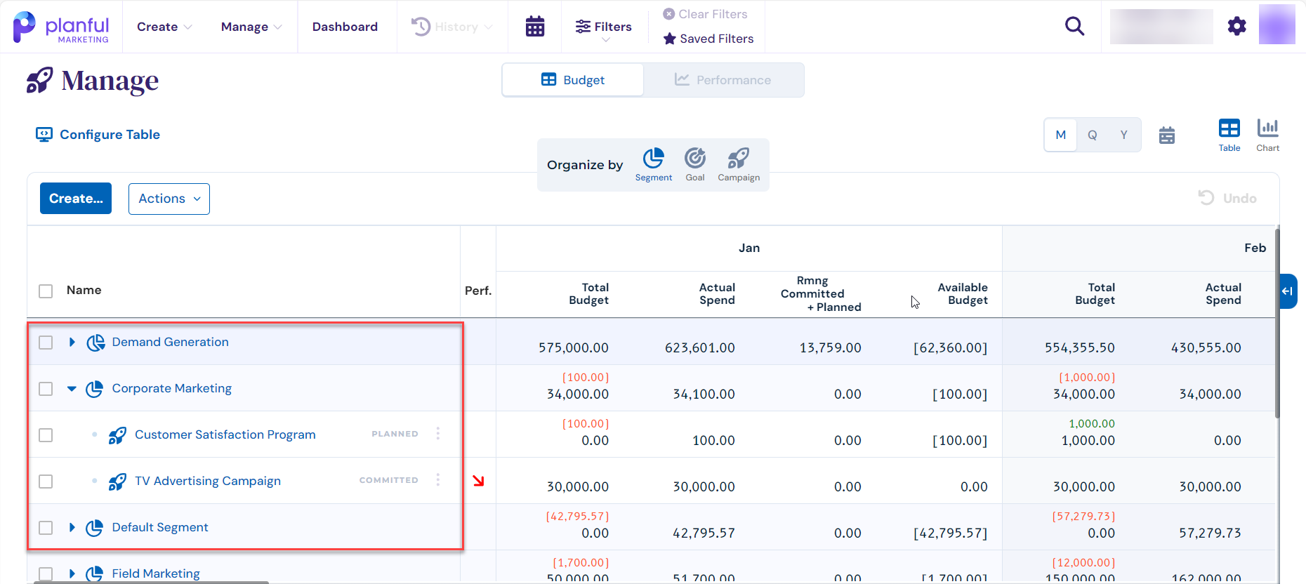Switch to Table view

pos(1229,135)
